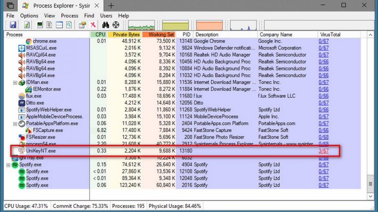Sort by the Working Set column header
The image size is (378, 212).
159,34
